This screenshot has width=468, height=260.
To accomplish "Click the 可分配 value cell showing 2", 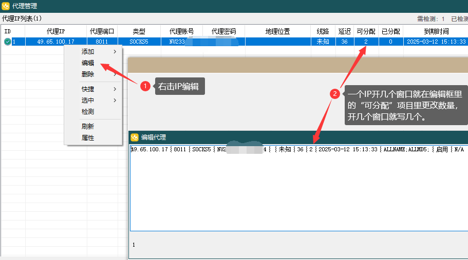I will coord(366,42).
